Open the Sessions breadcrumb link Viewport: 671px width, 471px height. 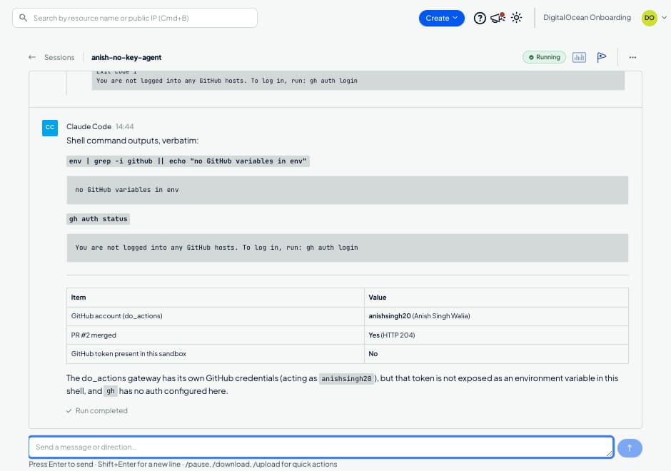[59, 57]
